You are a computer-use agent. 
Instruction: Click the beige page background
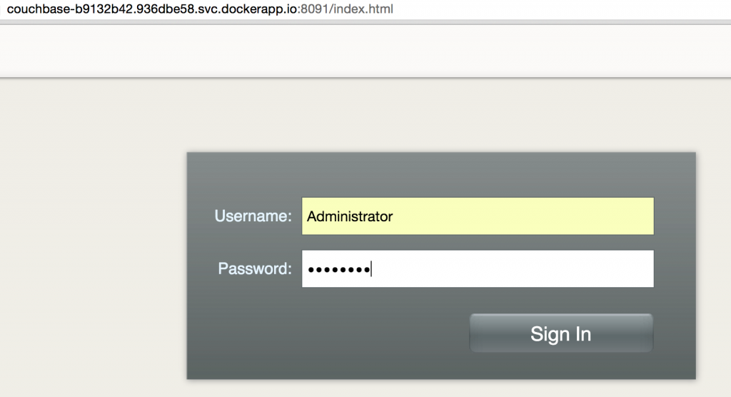94,233
